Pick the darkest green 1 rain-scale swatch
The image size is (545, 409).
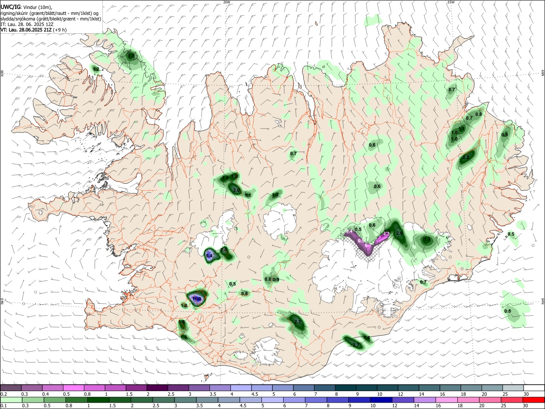click(x=98, y=400)
